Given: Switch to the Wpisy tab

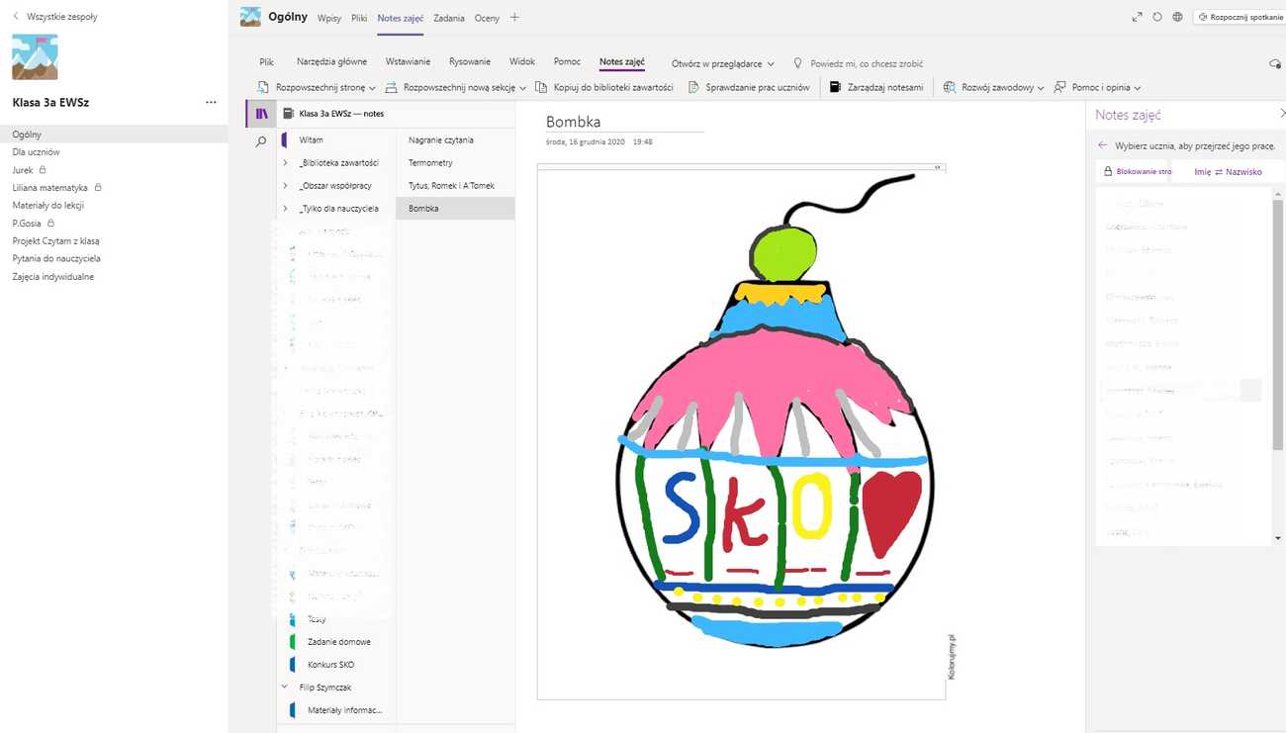Looking at the screenshot, I should tap(329, 18).
